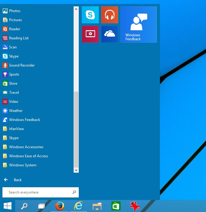
Task: Click the Search everywhere input field
Action: point(41,192)
